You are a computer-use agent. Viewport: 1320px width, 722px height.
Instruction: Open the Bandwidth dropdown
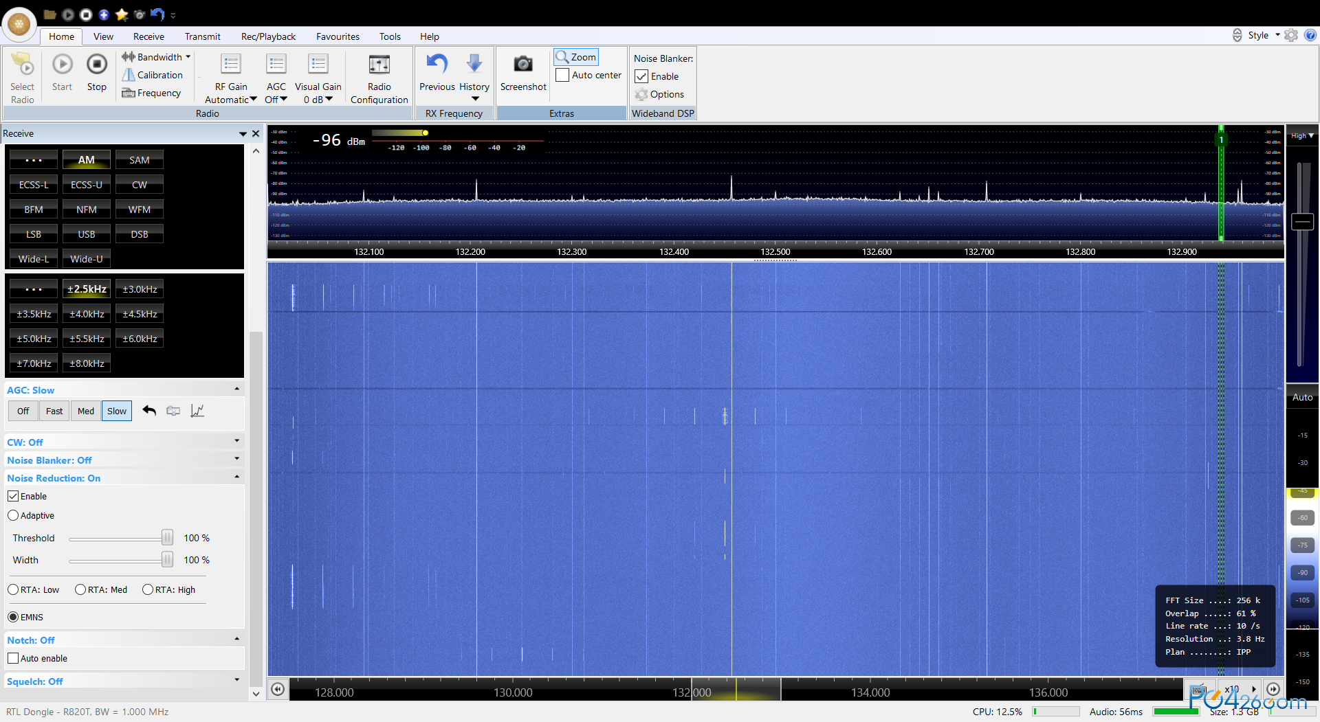click(x=157, y=57)
